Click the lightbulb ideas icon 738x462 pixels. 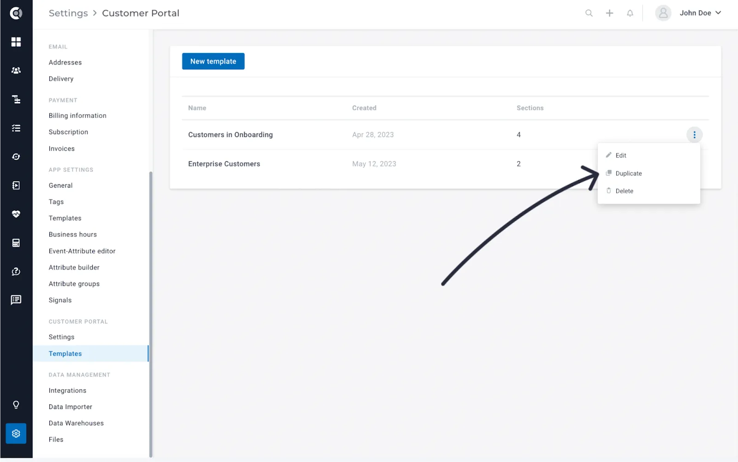(x=16, y=405)
